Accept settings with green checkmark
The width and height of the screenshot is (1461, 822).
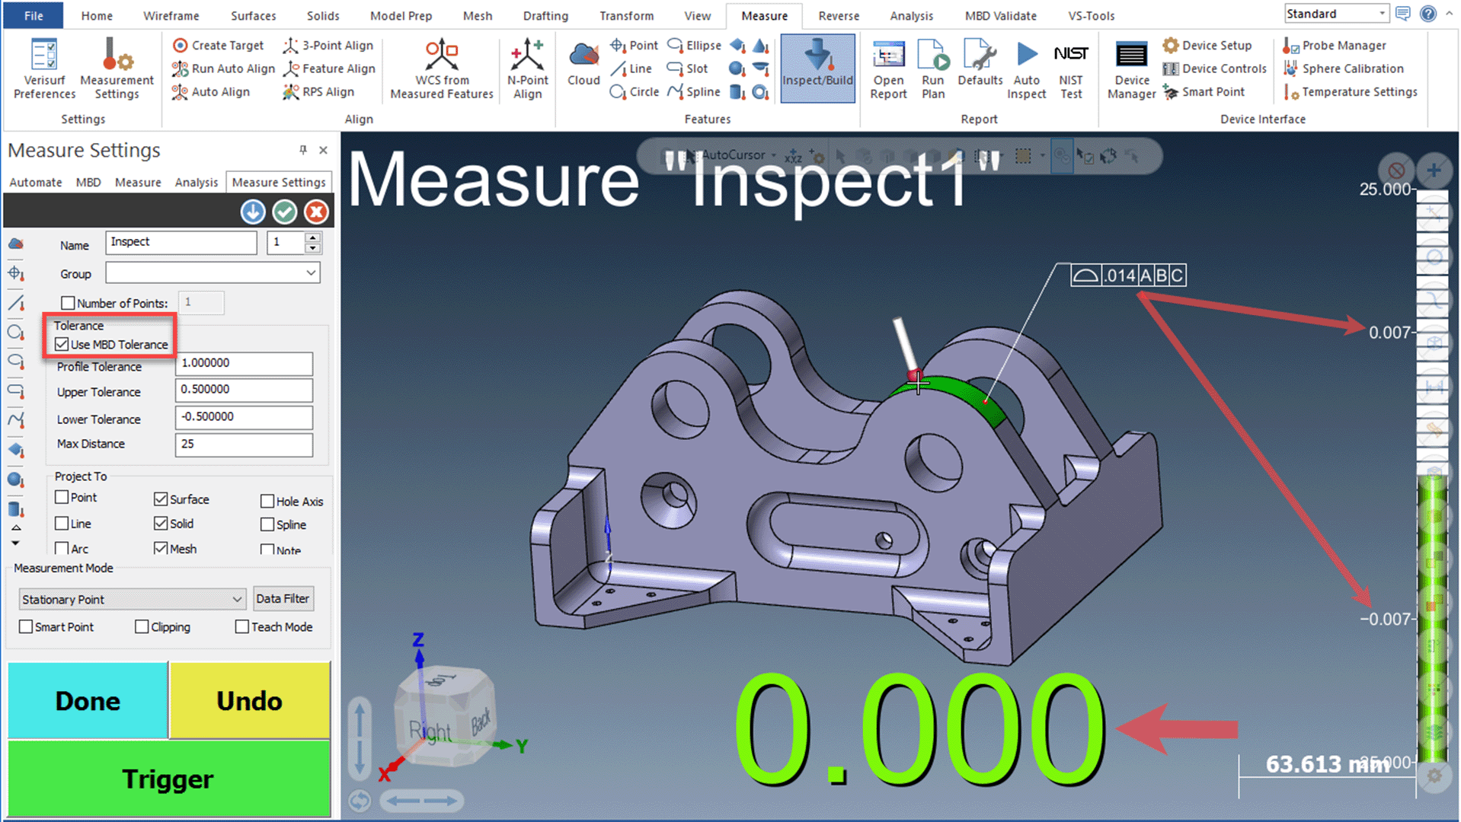pos(285,212)
